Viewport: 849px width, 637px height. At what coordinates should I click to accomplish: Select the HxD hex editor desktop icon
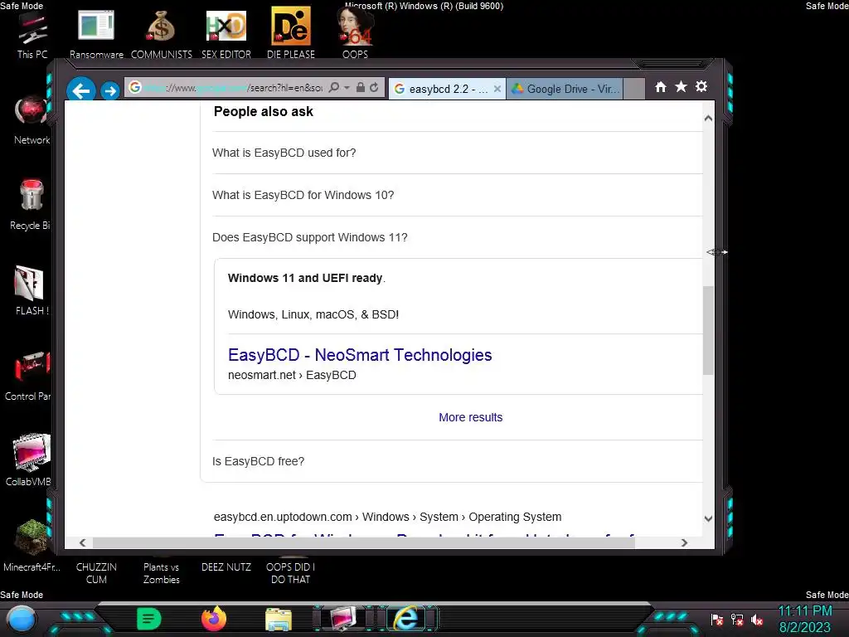(226, 35)
